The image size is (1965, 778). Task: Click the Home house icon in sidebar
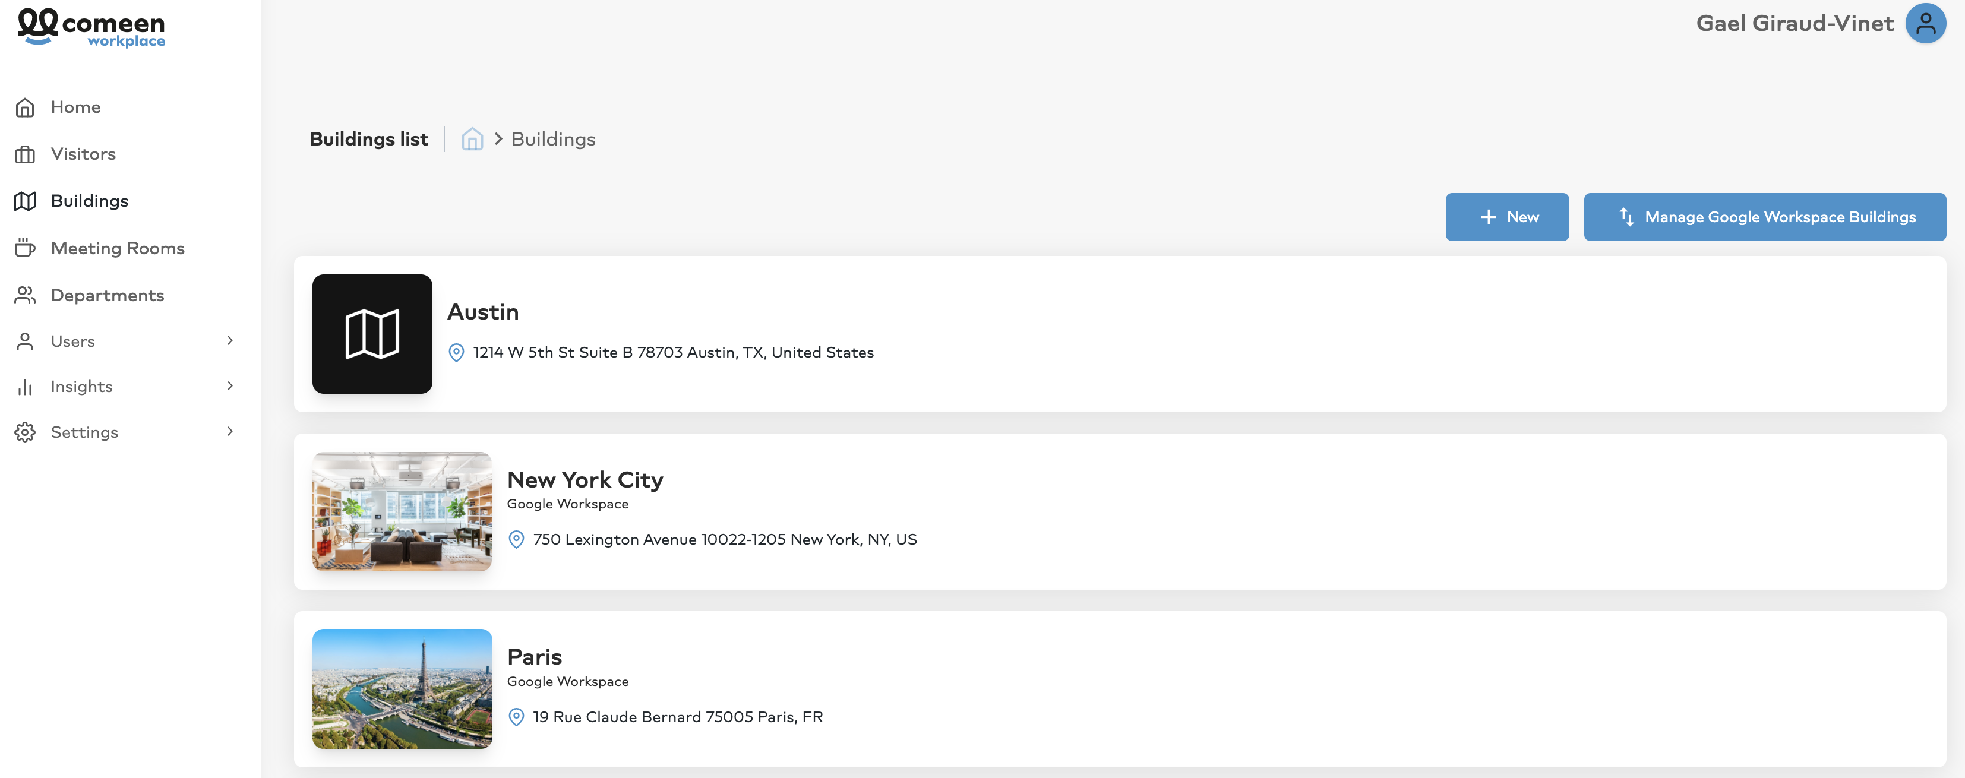click(x=25, y=107)
